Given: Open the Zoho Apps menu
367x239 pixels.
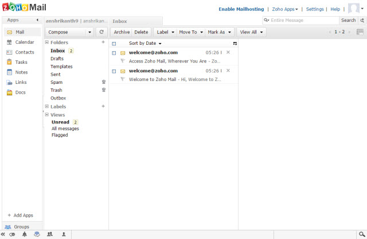Looking at the screenshot, I should [285, 9].
